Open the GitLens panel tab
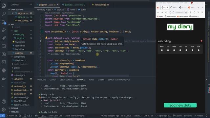Viewport: 210px width, 118px height. click(x=101, y=80)
